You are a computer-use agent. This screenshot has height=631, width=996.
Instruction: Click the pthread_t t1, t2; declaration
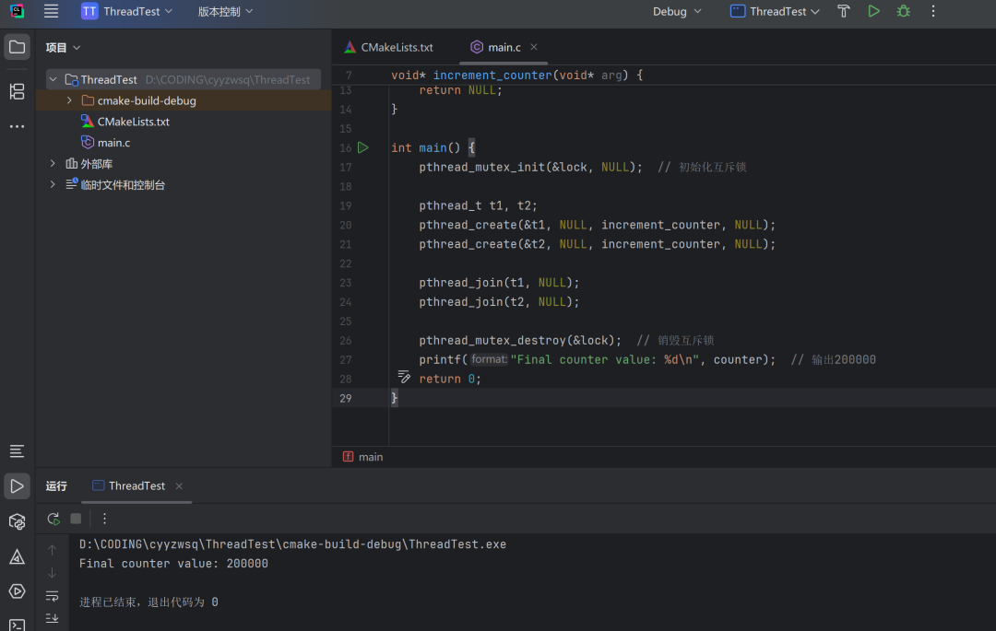click(478, 205)
